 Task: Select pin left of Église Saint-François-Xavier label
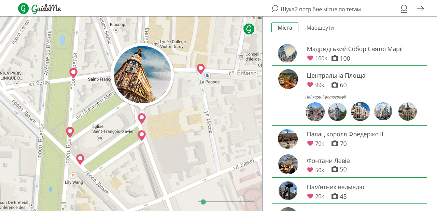click(70, 132)
